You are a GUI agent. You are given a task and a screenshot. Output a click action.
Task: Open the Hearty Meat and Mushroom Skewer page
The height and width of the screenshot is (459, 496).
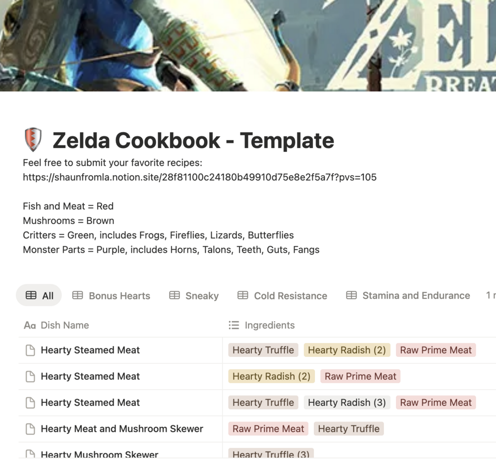tap(122, 429)
